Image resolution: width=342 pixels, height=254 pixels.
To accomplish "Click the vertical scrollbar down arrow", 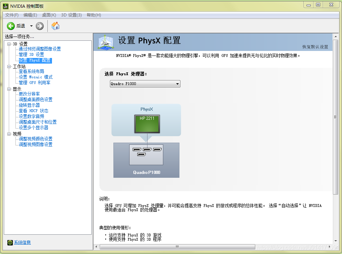I will 336,241.
